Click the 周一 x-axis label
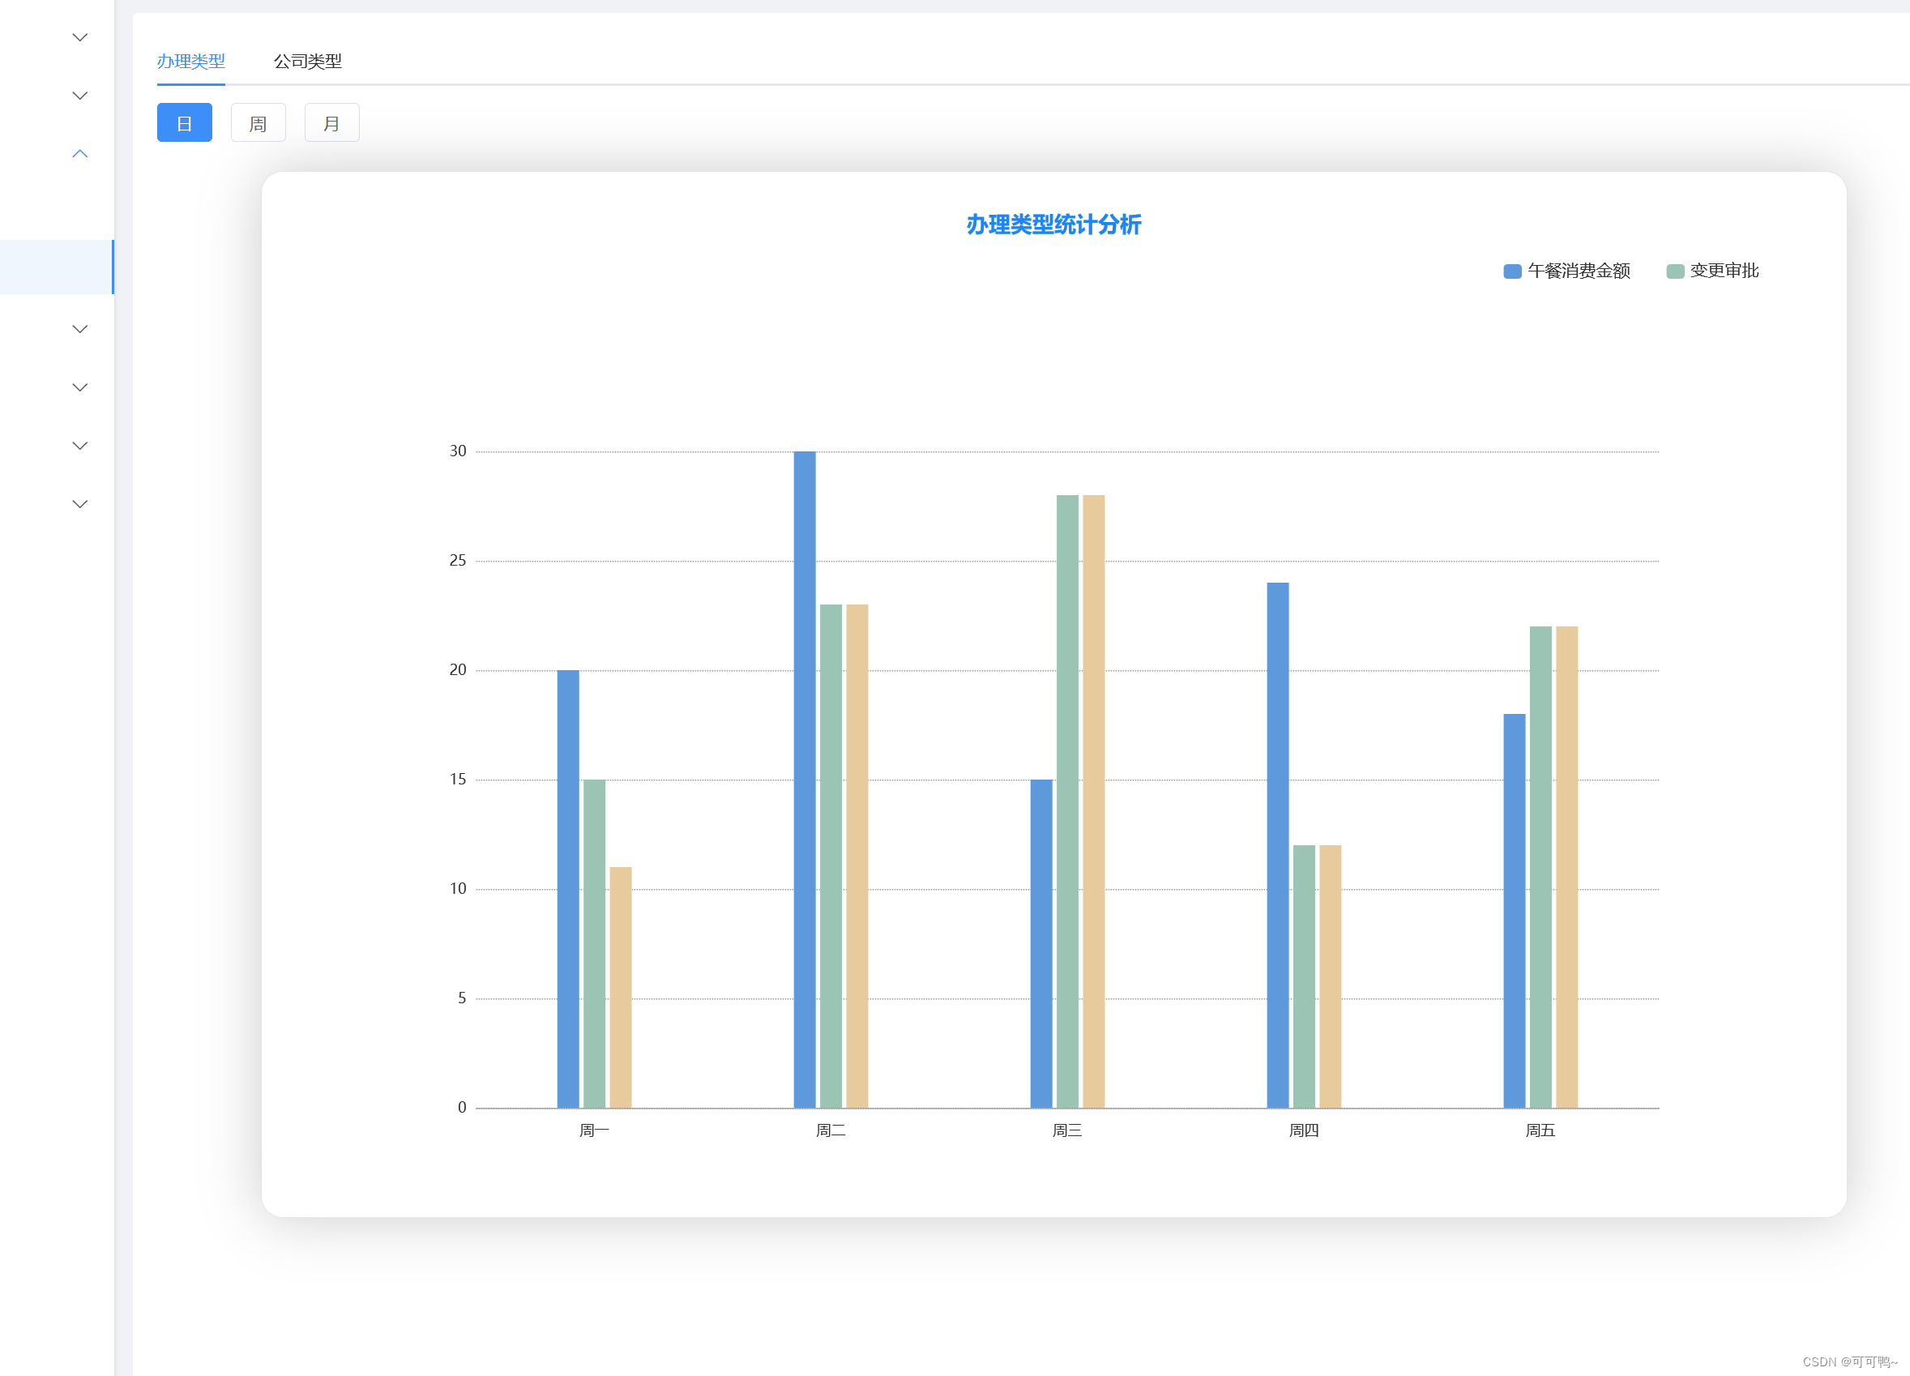This screenshot has height=1376, width=1910. (x=594, y=1130)
